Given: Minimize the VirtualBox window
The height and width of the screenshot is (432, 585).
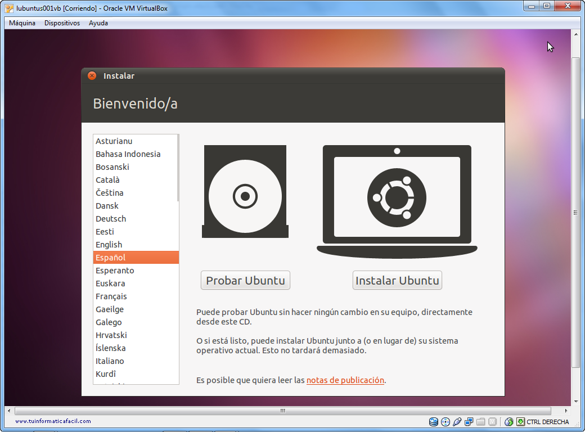Looking at the screenshot, I should pyautogui.click(x=531, y=6).
